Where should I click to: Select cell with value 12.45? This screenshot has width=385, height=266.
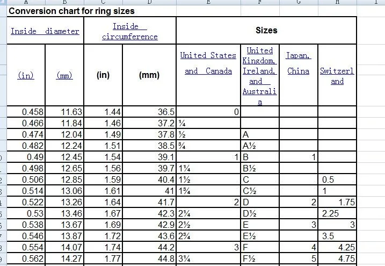[64, 157]
